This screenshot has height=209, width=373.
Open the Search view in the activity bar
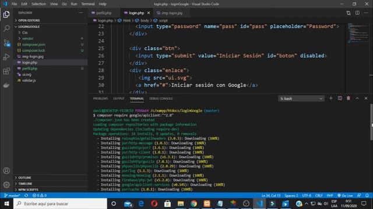coord(6,28)
